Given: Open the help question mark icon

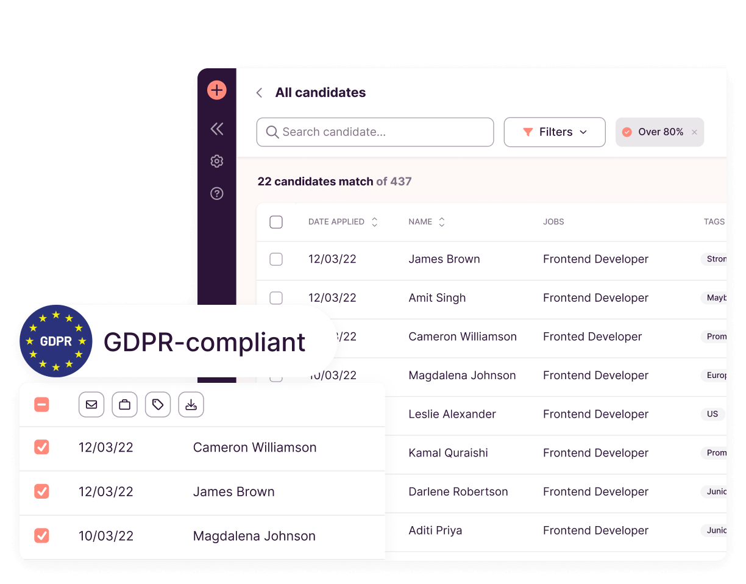Looking at the screenshot, I should [x=216, y=193].
